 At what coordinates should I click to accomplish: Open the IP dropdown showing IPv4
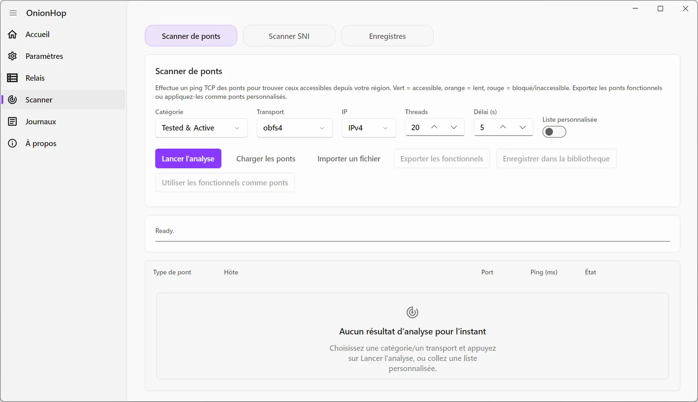[369, 128]
